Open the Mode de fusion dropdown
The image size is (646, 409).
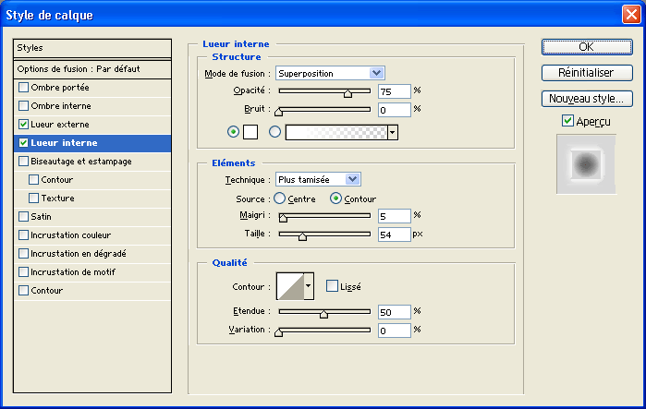(330, 73)
